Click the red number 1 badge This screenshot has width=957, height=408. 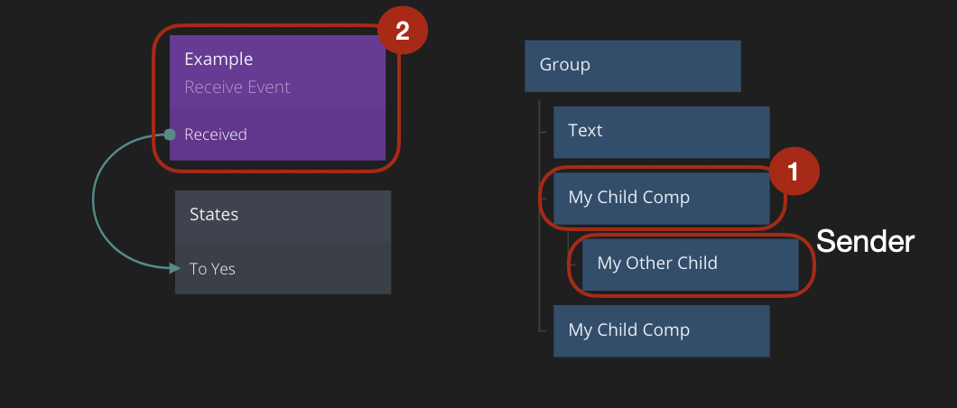click(x=794, y=172)
